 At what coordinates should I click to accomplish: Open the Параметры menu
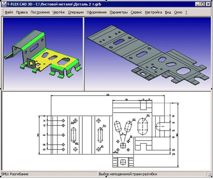click(x=118, y=12)
